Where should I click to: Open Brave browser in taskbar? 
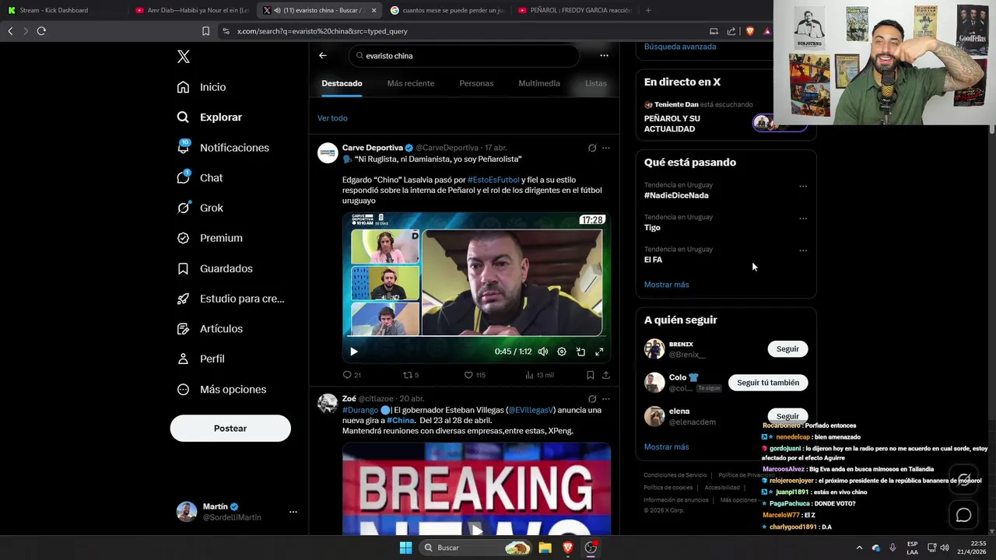(x=567, y=548)
